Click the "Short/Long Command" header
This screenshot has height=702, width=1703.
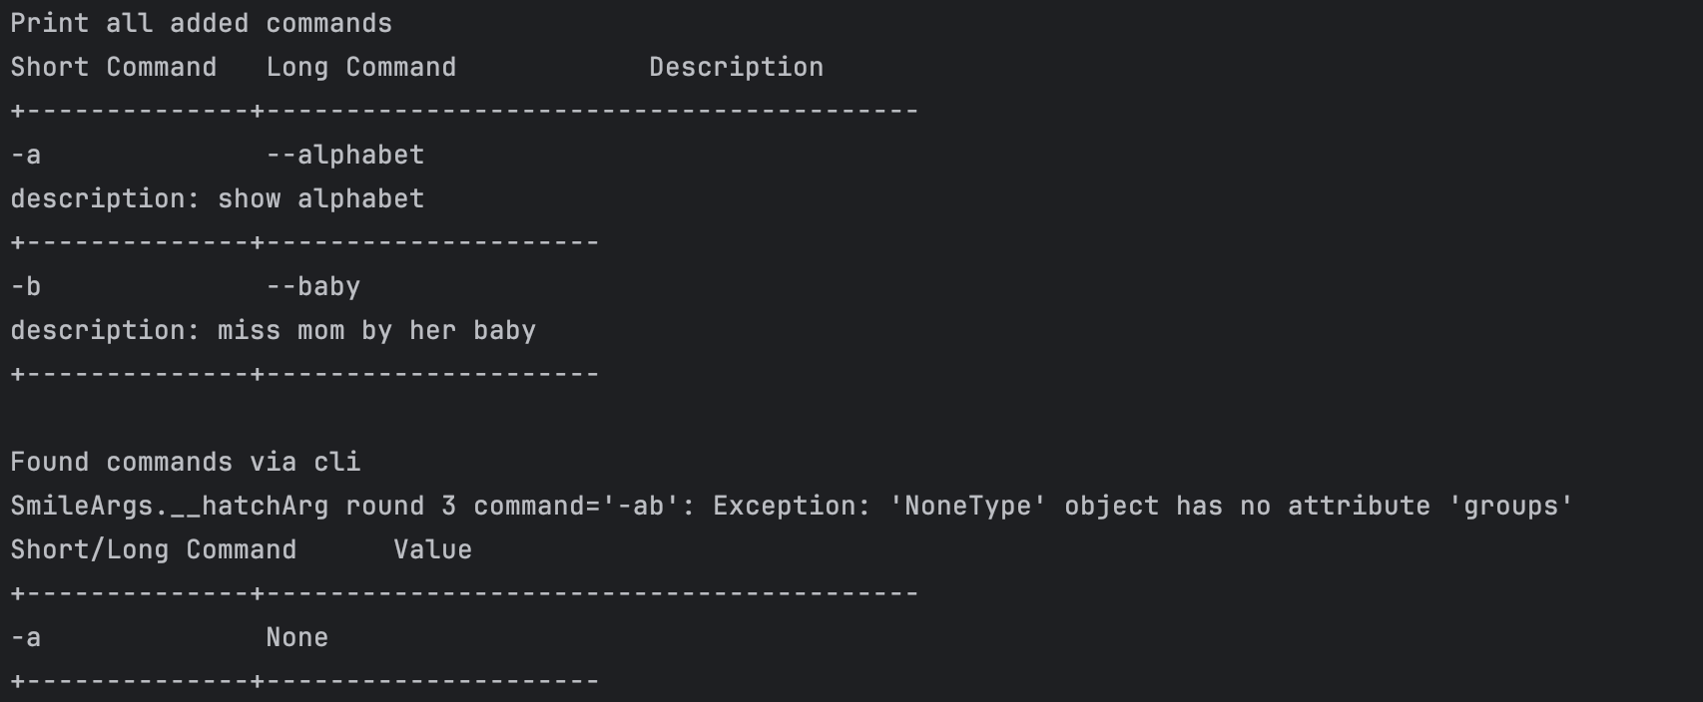coord(153,549)
